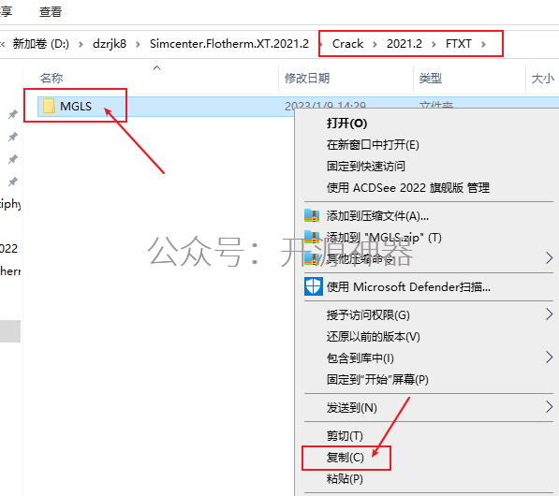Sort by 修改日期 column header
Screen dimensions: 559x496
(307, 78)
